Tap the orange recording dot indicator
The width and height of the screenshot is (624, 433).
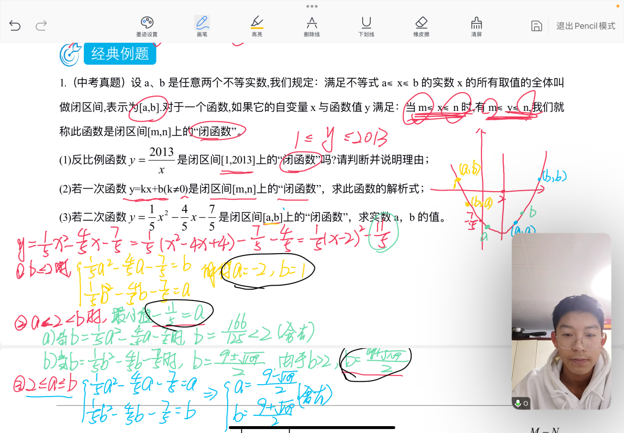click(x=618, y=6)
